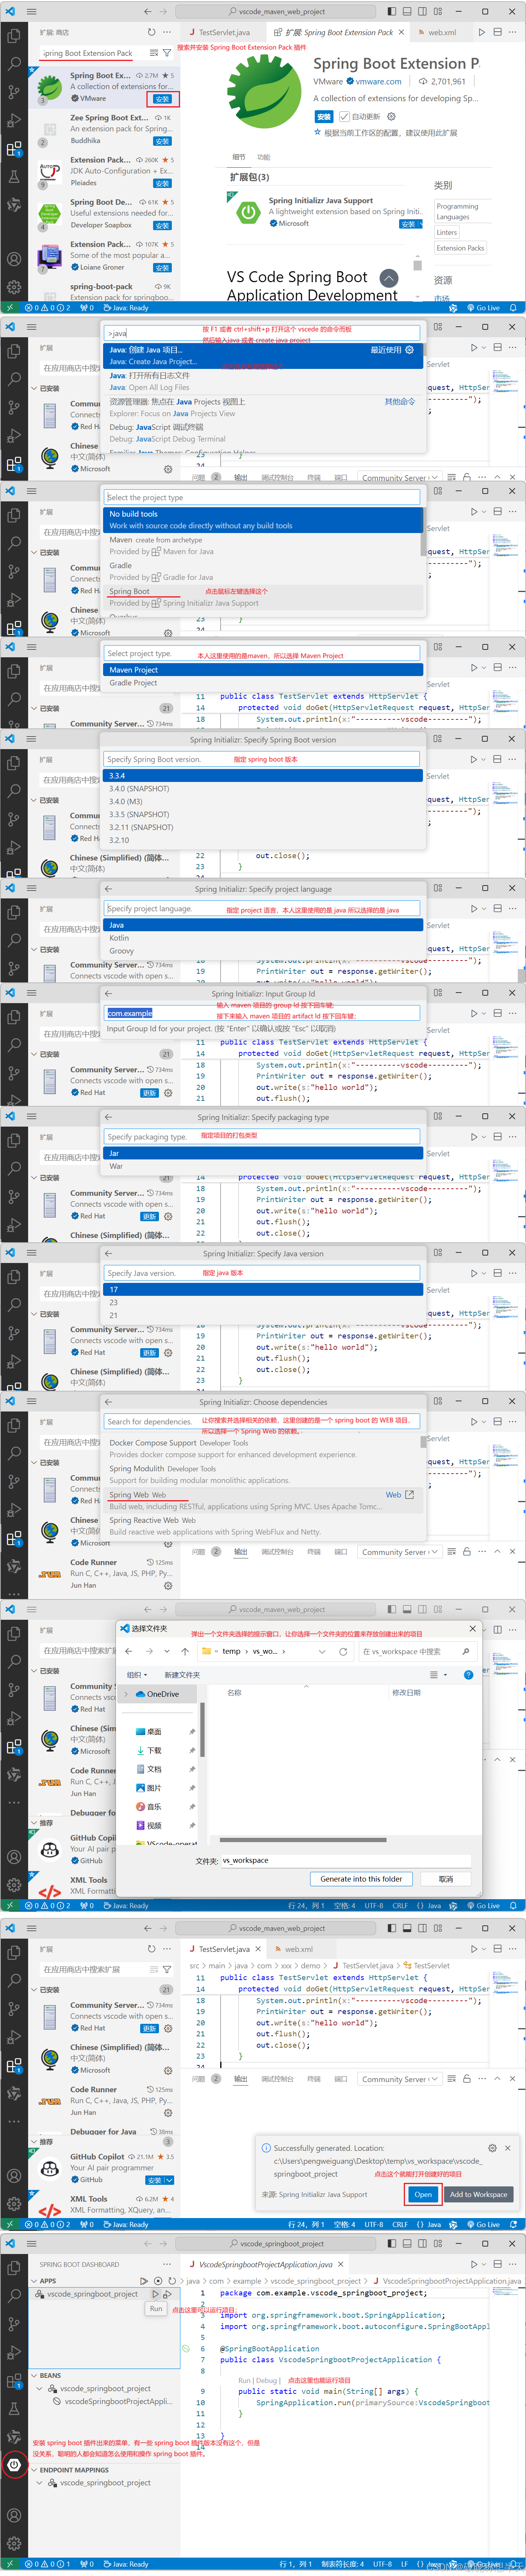This screenshot has width=526, height=2576.
Task: Select 'Spring Web' dependency
Action: 263,1500
